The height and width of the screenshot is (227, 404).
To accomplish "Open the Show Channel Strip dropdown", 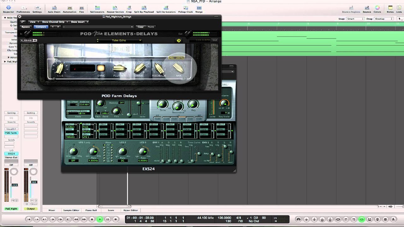I will [54, 22].
